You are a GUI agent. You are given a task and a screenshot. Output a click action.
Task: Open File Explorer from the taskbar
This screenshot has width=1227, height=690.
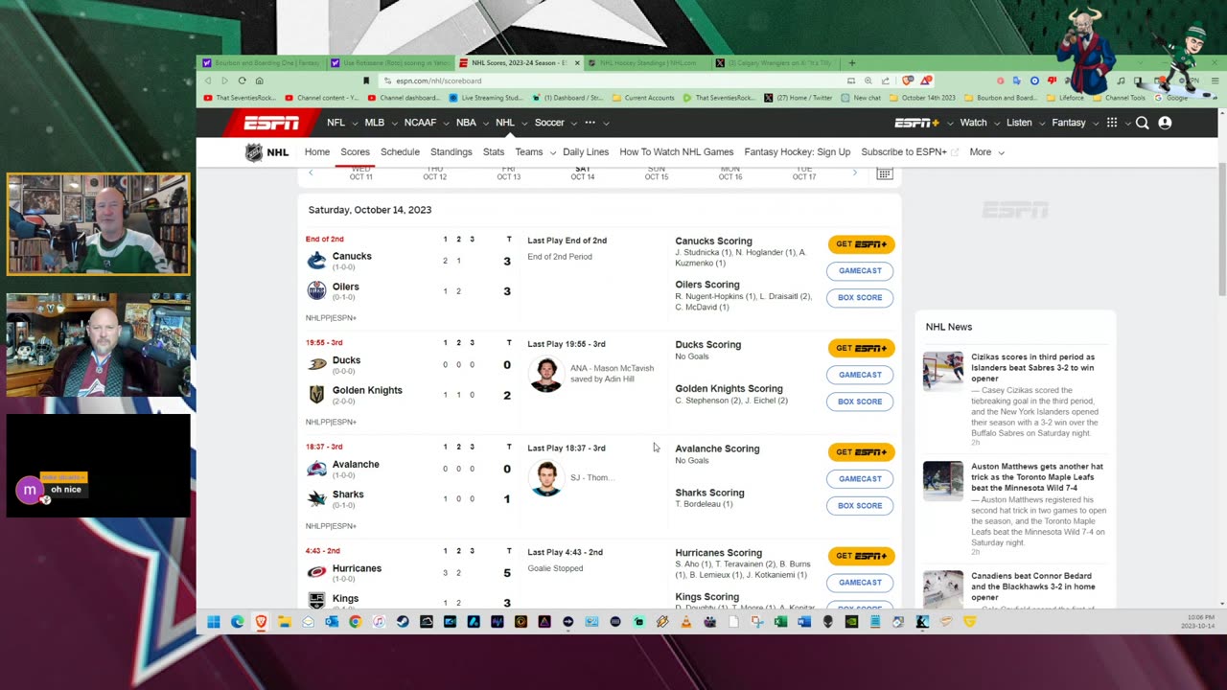[284, 622]
